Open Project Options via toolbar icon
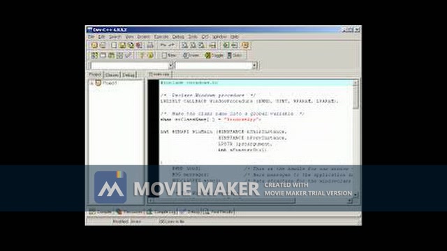The image size is (447, 251). pyautogui.click(x=245, y=45)
